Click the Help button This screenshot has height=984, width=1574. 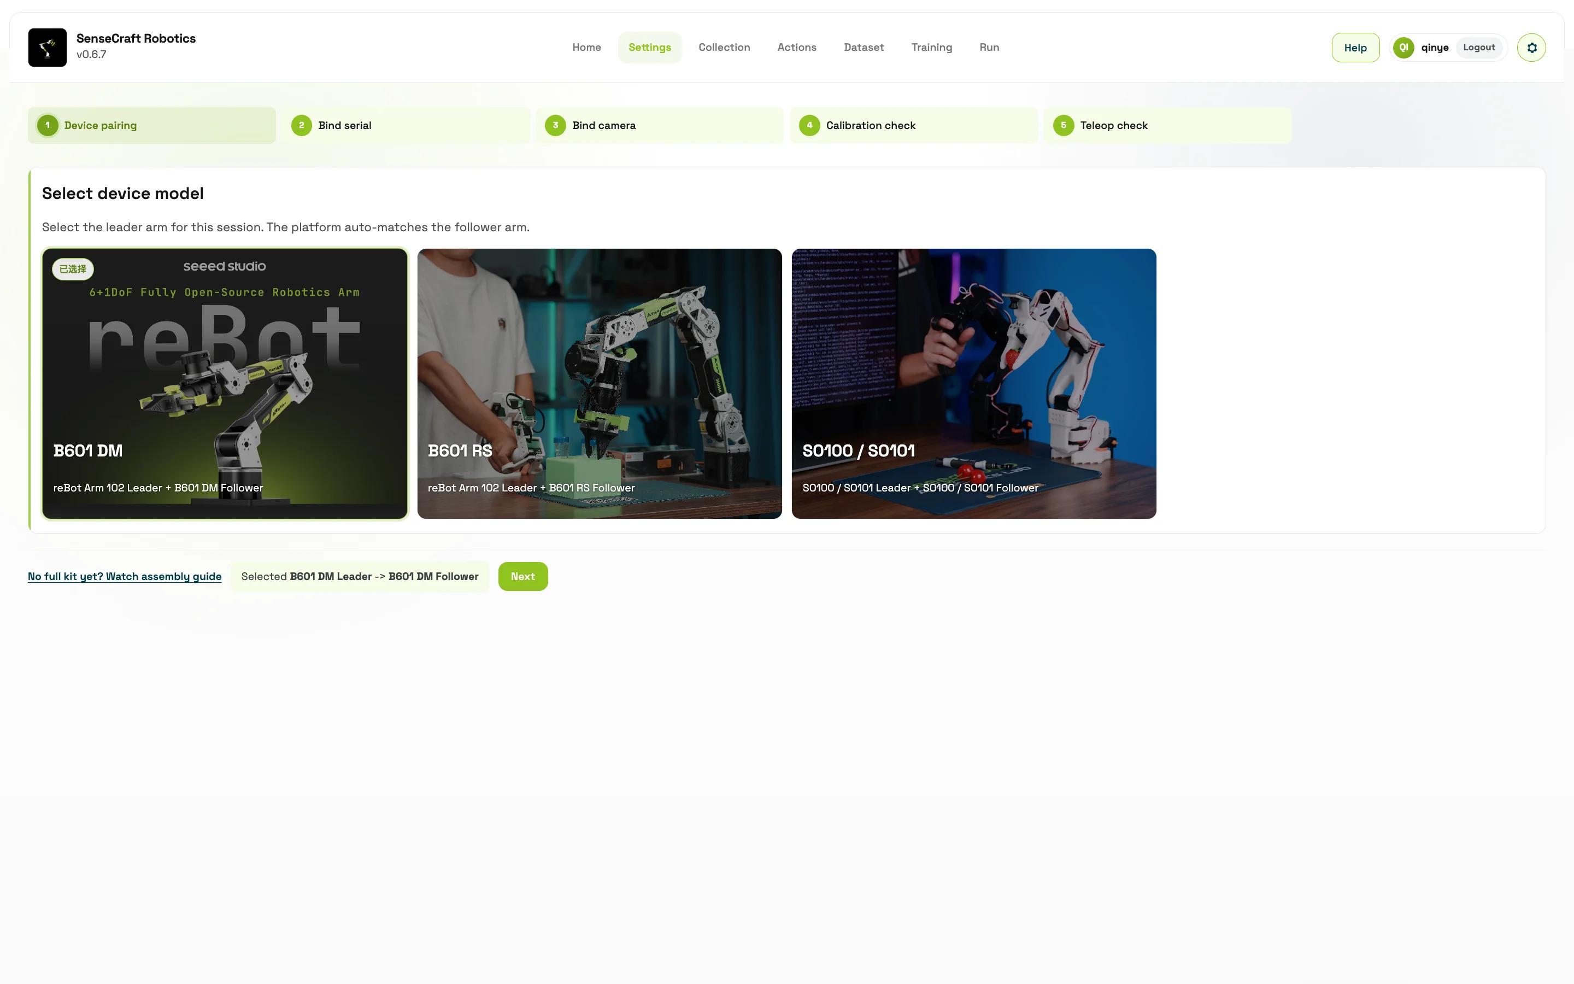click(1355, 48)
